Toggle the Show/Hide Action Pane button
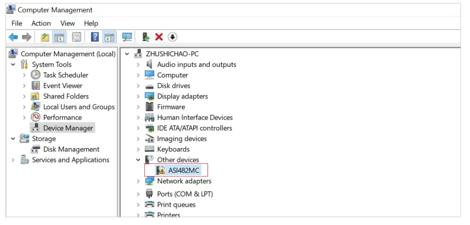The width and height of the screenshot is (470, 225). click(x=110, y=37)
